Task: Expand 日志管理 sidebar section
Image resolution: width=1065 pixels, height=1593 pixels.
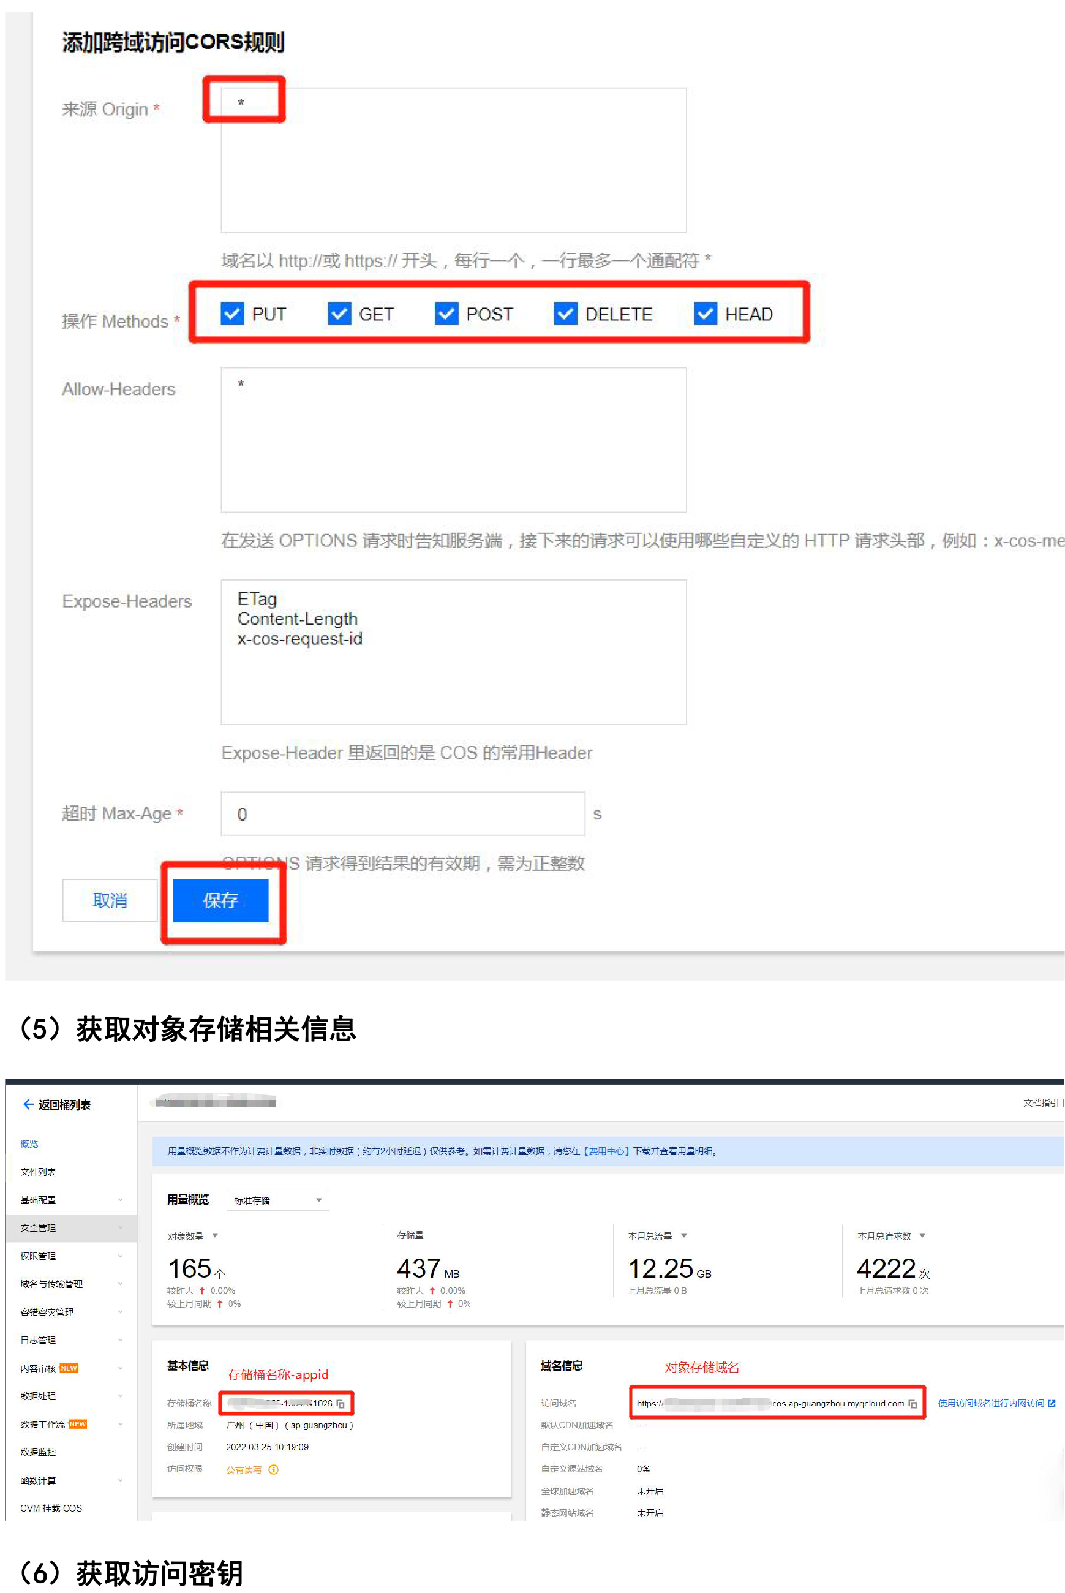Action: (x=71, y=1339)
